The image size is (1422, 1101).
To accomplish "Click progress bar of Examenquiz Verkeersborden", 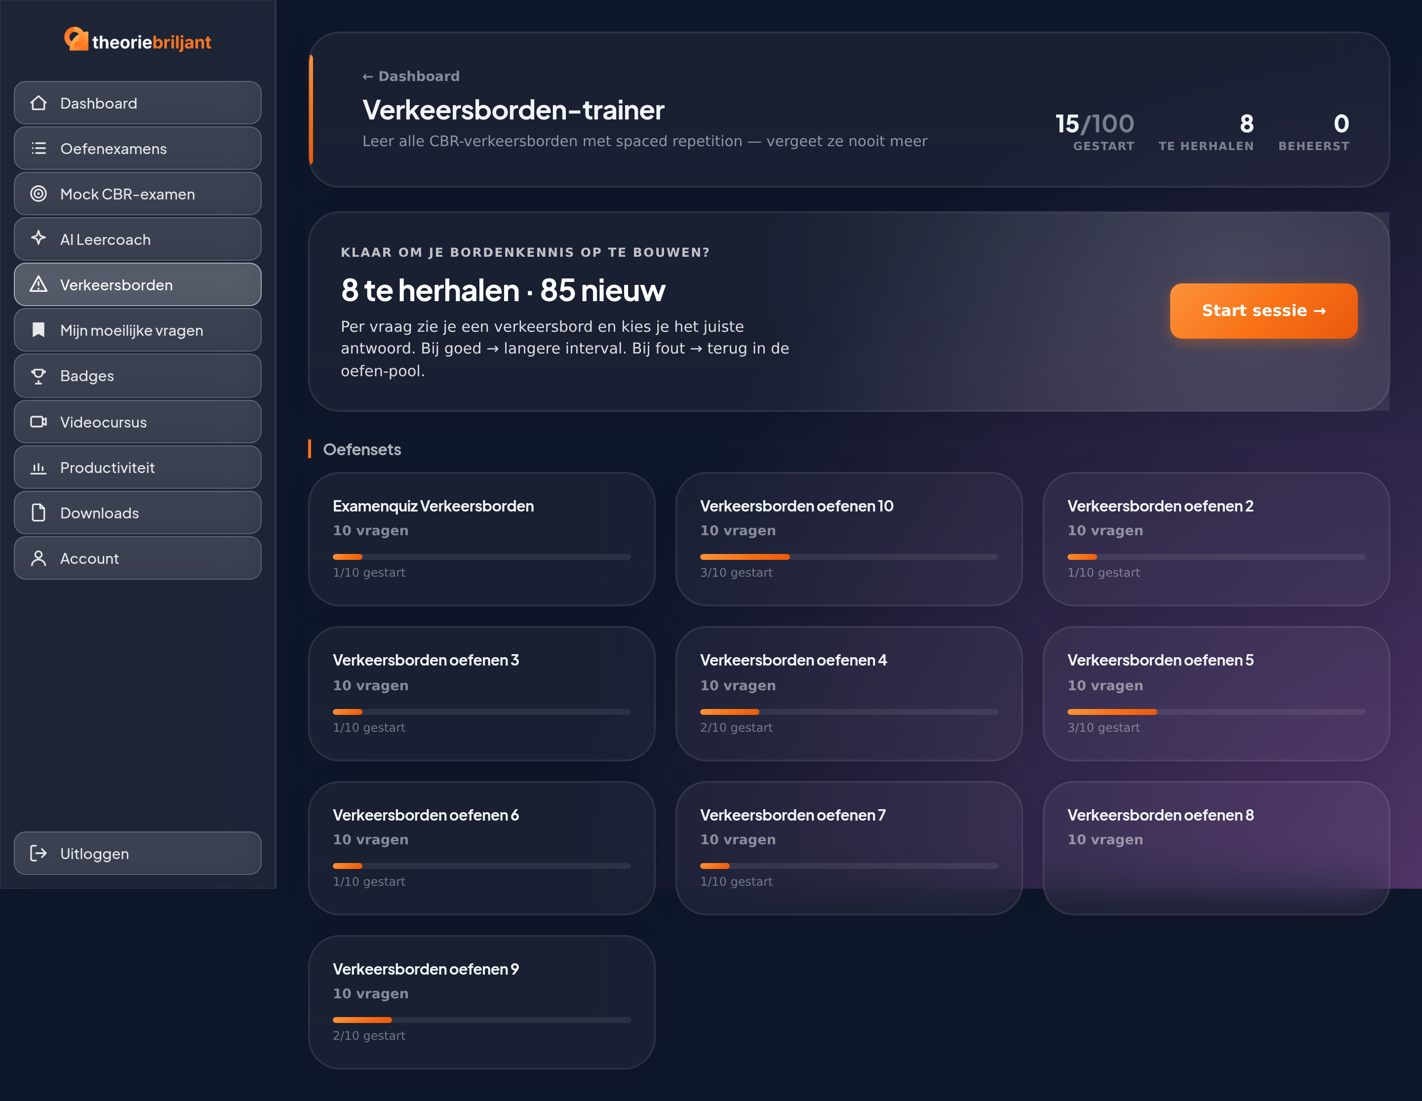I will click(482, 557).
